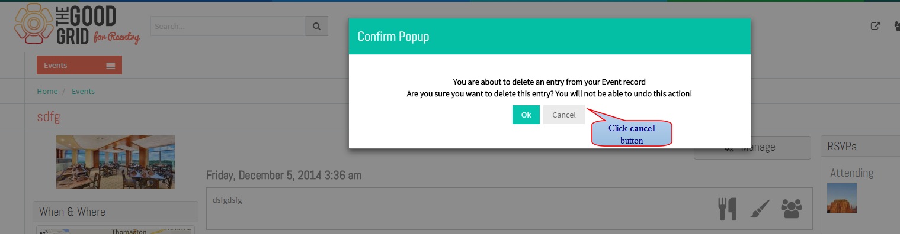This screenshot has width=900, height=234.
Task: Open Events breadcrumb link
Action: [83, 92]
